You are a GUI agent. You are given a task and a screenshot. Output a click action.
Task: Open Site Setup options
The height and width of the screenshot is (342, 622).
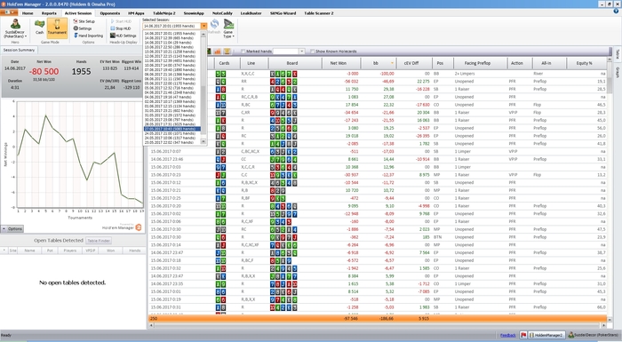(x=84, y=21)
